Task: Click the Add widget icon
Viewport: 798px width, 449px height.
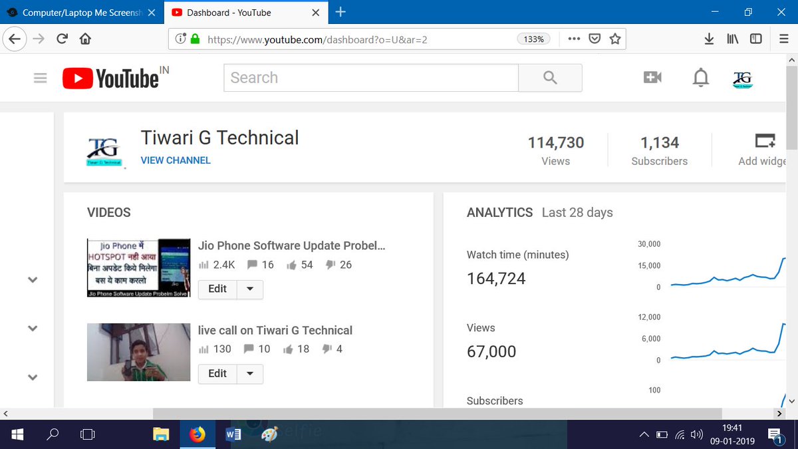Action: point(765,141)
